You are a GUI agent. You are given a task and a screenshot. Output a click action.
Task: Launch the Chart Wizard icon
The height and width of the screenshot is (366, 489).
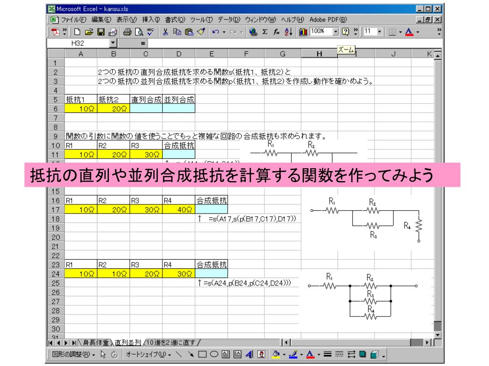click(x=303, y=32)
